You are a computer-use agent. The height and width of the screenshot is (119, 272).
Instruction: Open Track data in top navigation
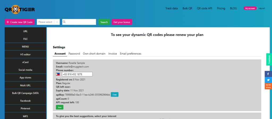coord(171,8)
